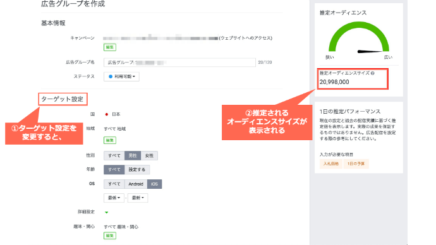Click the help icon beside 推定オーディエンスサイズ
436x245 pixels.
[373, 73]
